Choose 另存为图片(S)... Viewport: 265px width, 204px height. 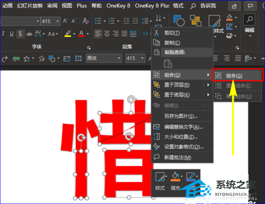(182, 116)
